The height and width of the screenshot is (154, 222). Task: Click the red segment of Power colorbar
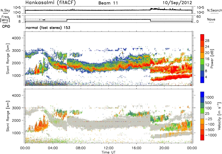click(x=202, y=37)
